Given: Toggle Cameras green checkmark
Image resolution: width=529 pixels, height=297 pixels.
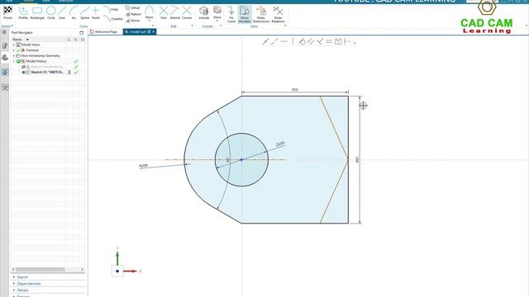Looking at the screenshot, I should point(18,50).
